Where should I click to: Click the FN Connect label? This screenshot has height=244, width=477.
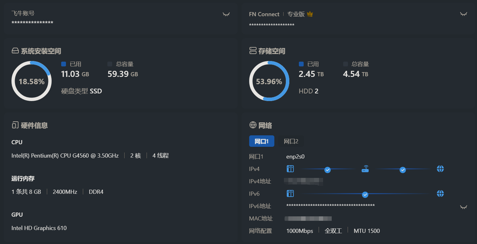click(264, 14)
